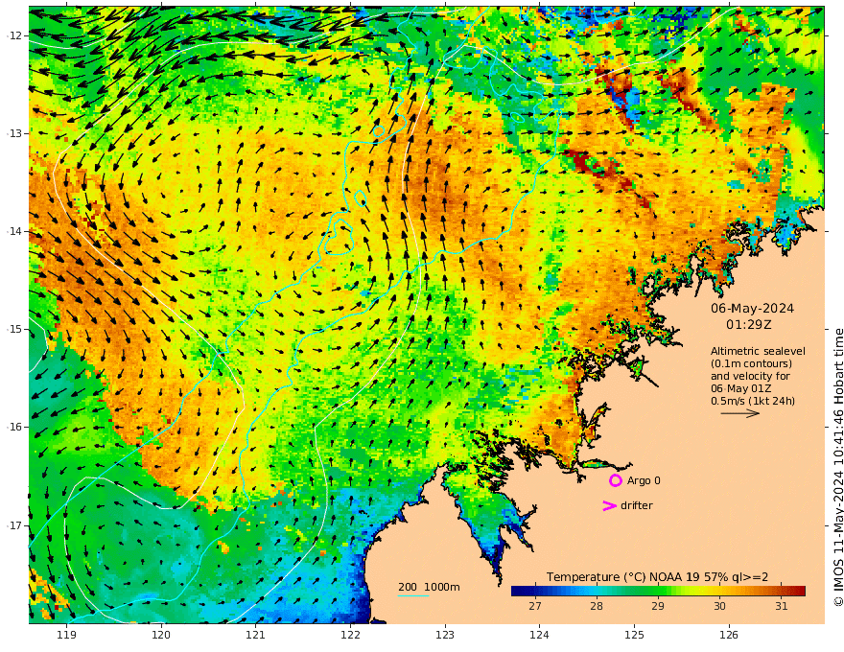
Task: Click the "06-May-2024" date label
Action: tap(752, 308)
